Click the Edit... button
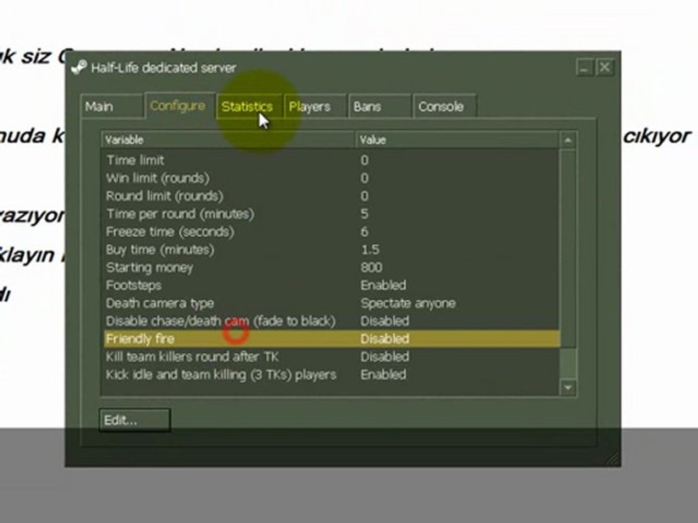The width and height of the screenshot is (698, 523). 135,420
